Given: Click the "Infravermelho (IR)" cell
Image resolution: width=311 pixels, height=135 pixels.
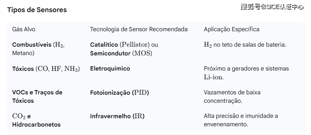Looking at the screenshot, I should coord(117,117).
